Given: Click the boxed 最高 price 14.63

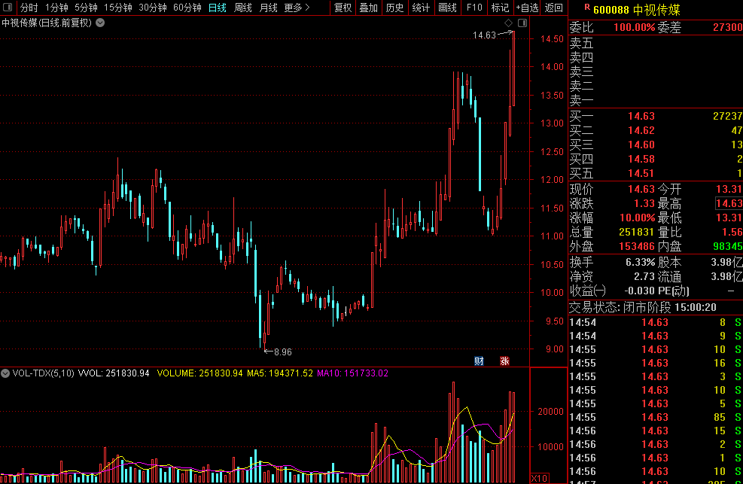Looking at the screenshot, I should (x=729, y=203).
